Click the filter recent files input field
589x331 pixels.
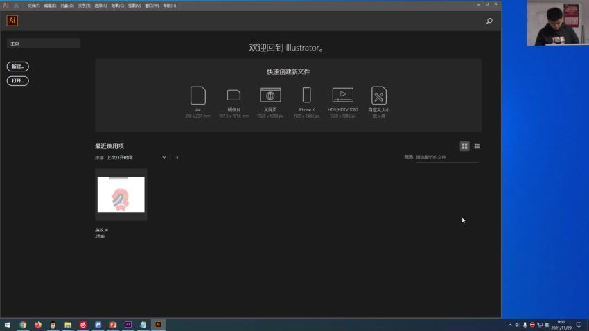point(447,158)
